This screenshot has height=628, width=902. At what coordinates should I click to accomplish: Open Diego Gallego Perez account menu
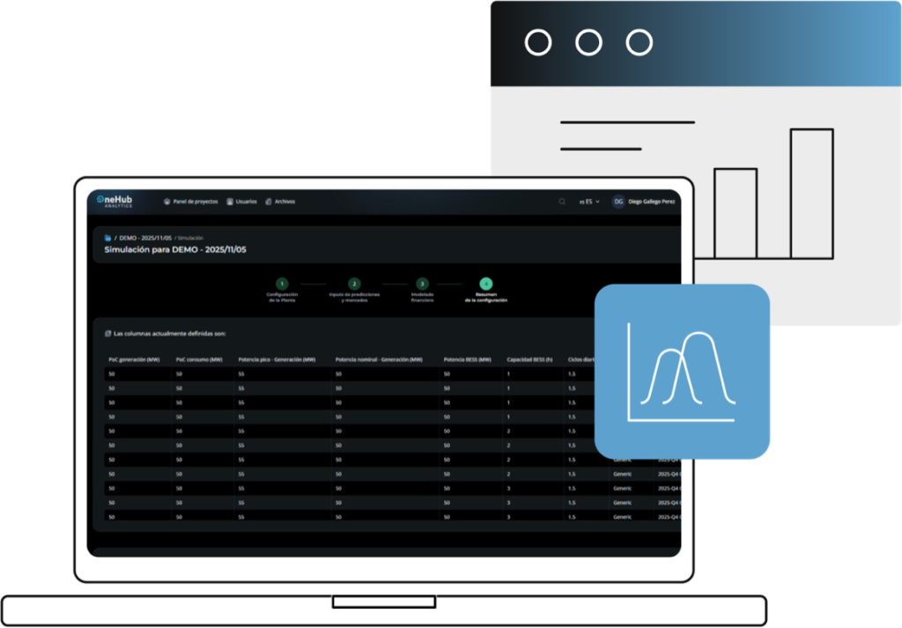click(654, 202)
